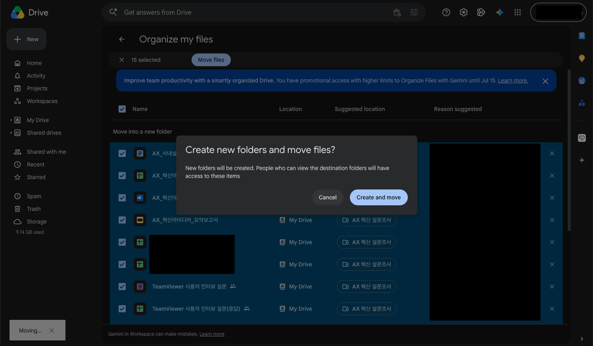Open the Google apps grid
This screenshot has width=593, height=346.
click(518, 12)
